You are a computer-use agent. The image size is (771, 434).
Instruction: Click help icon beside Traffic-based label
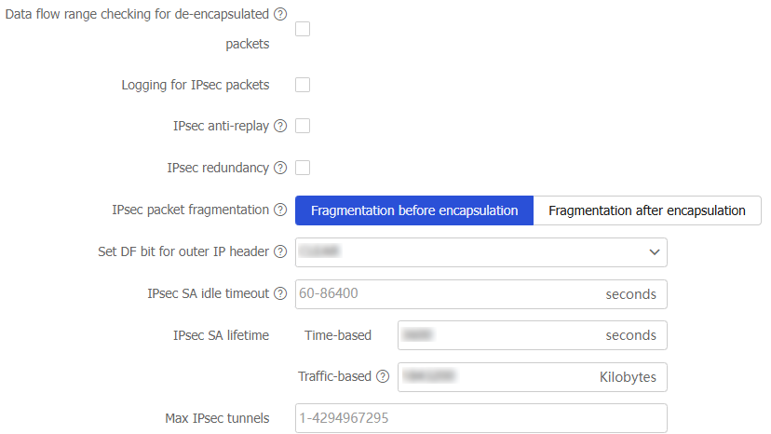click(x=382, y=376)
